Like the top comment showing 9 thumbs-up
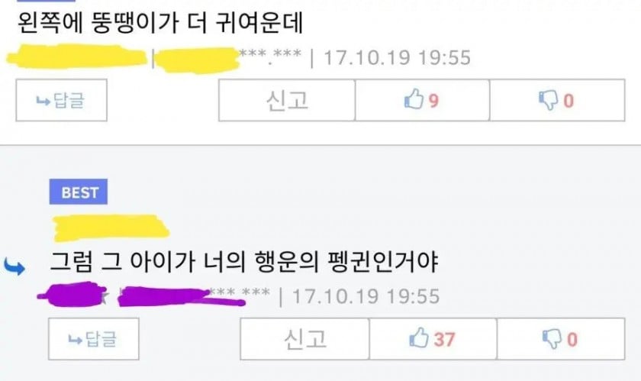Image resolution: width=641 pixels, height=381 pixels. (422, 100)
